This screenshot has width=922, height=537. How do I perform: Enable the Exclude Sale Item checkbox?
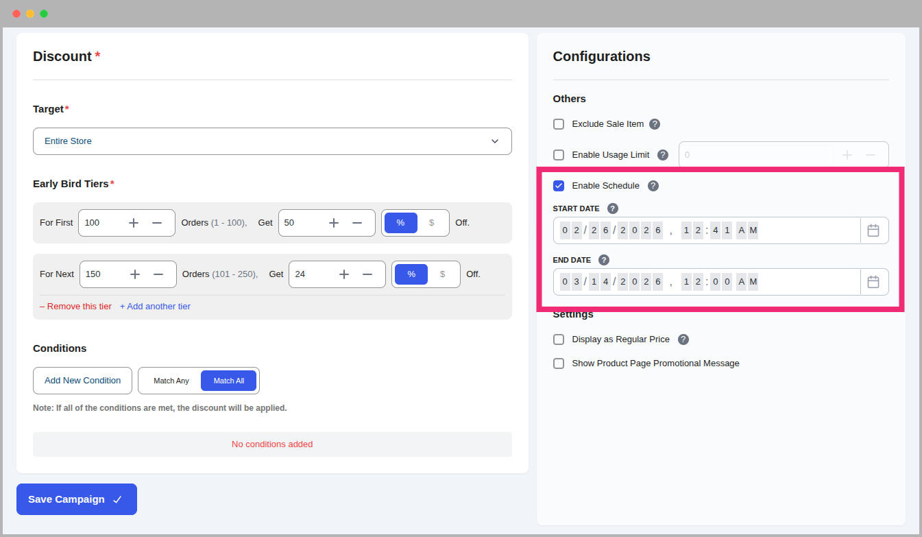pyautogui.click(x=559, y=123)
